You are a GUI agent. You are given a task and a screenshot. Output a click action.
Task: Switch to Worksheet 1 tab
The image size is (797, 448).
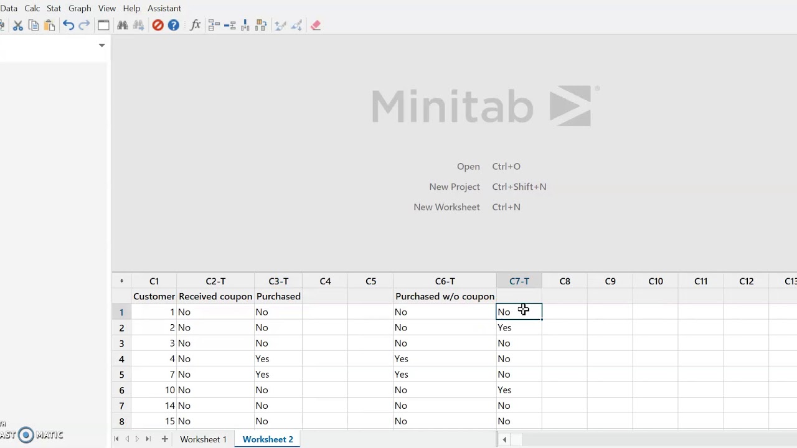[x=204, y=439]
